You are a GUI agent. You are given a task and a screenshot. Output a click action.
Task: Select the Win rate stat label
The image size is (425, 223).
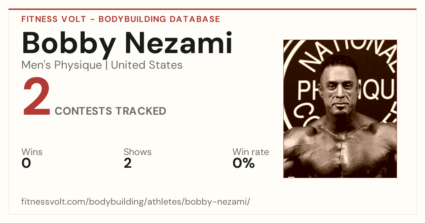coord(251,152)
